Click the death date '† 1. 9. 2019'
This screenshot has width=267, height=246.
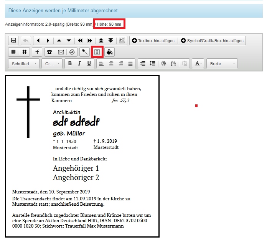coord(105,141)
